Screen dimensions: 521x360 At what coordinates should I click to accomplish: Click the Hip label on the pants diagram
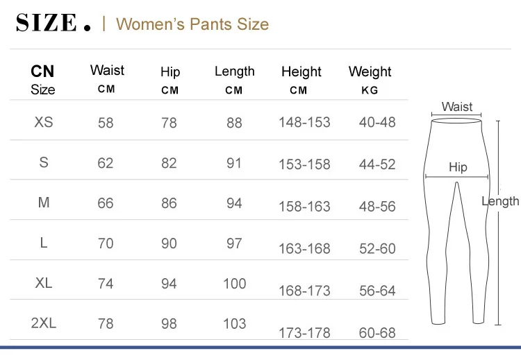458,167
